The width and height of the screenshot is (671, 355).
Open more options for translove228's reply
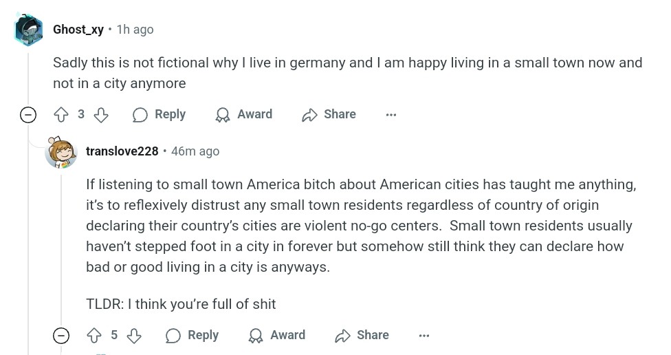click(424, 336)
